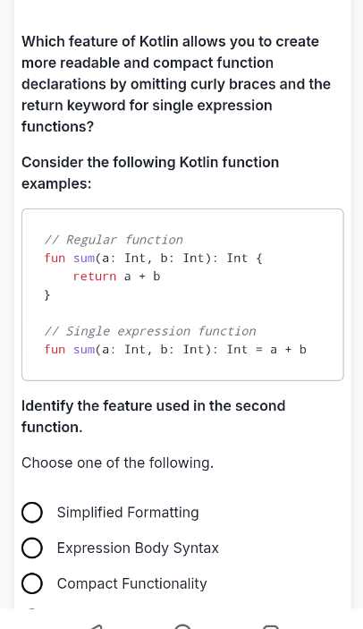Click the red return keyword in code
Screen dimensions: 363x629
pyautogui.click(x=95, y=276)
